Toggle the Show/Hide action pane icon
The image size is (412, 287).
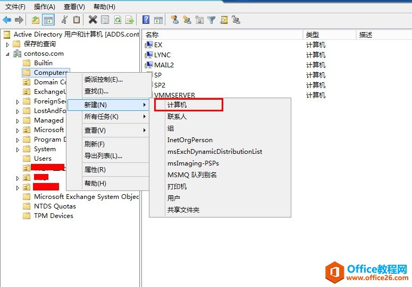point(158,20)
